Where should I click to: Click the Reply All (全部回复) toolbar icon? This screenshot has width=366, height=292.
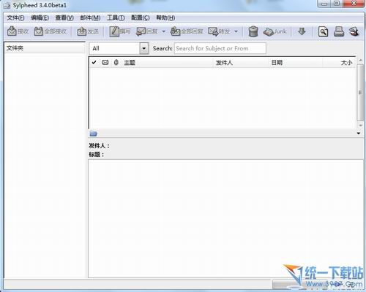tap(175, 31)
